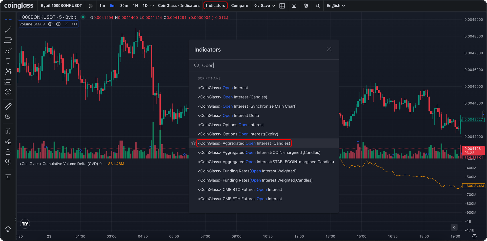
Task: Open Volume SMA indicator settings
Action: pyautogui.click(x=58, y=24)
